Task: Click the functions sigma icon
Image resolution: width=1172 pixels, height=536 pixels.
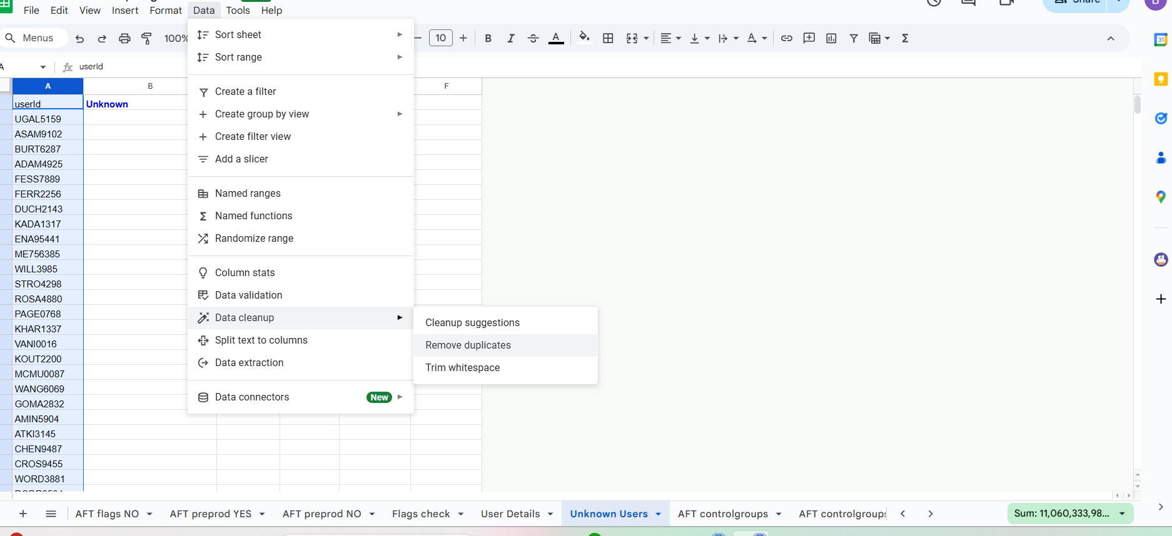Action: [x=905, y=38]
